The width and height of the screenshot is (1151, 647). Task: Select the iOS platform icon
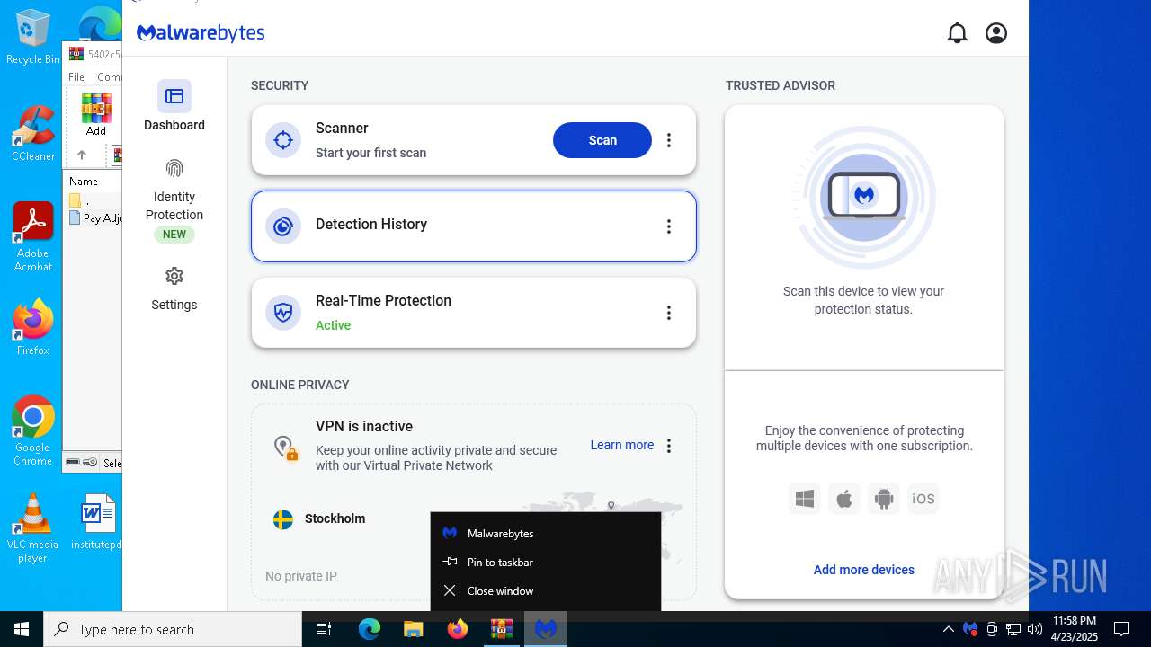(x=923, y=499)
